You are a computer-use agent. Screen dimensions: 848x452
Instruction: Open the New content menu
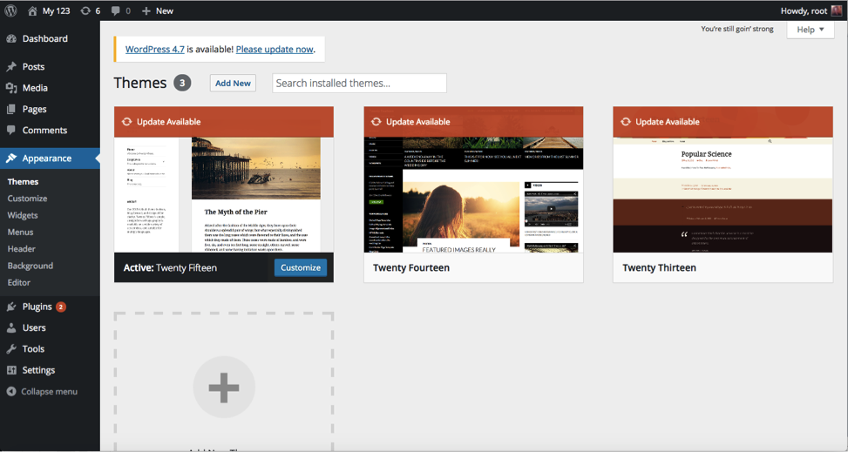point(158,10)
